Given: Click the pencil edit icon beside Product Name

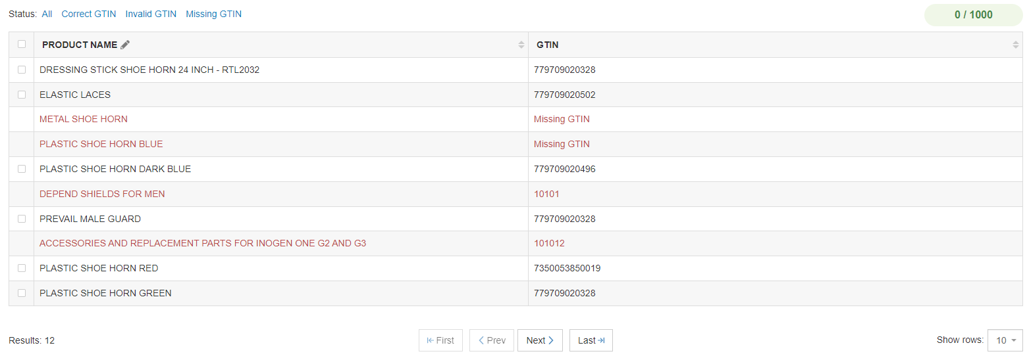Looking at the screenshot, I should pos(125,45).
